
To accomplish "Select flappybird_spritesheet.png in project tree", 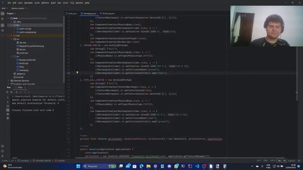I will tap(32, 46).
